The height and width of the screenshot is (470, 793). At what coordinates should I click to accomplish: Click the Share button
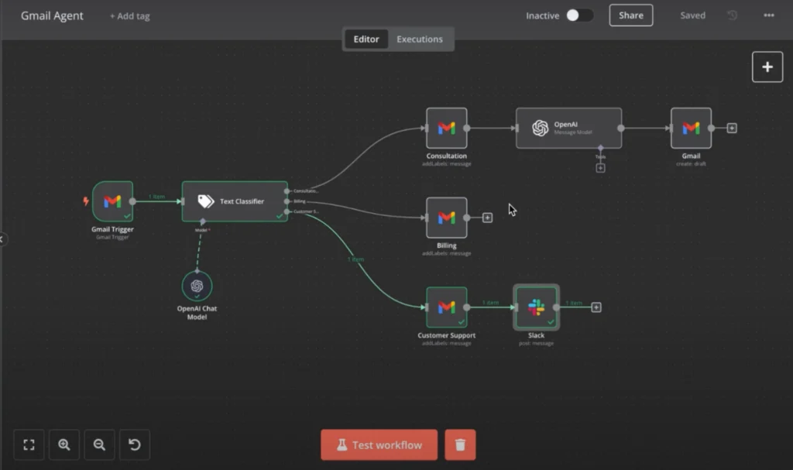[630, 15]
